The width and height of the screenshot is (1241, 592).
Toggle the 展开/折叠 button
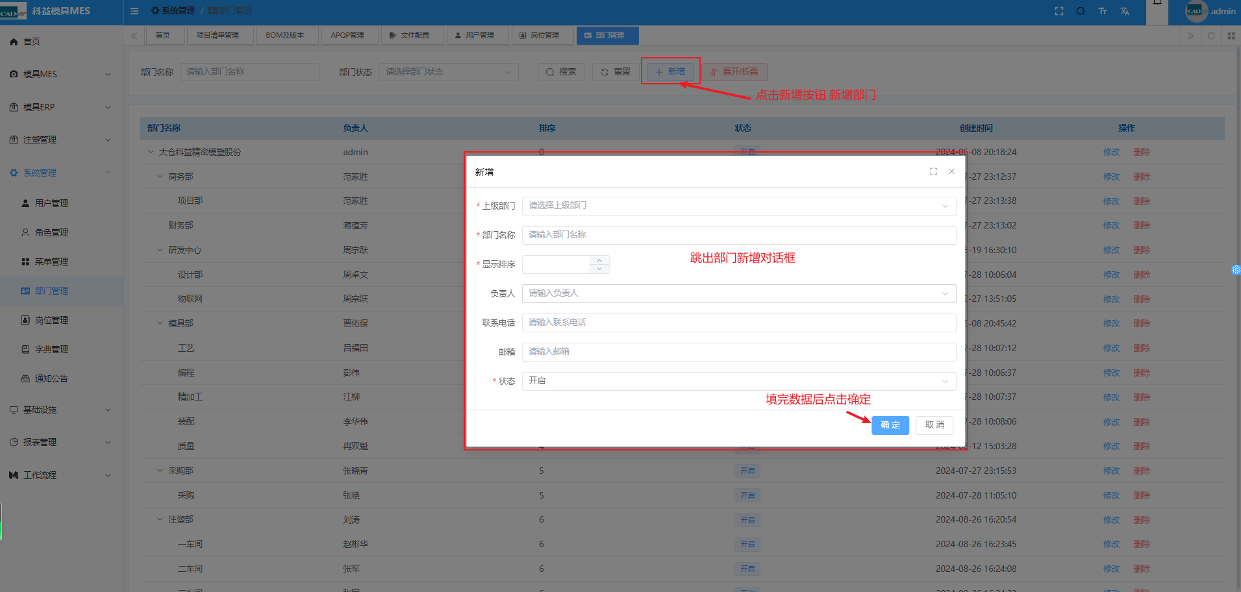[x=734, y=72]
